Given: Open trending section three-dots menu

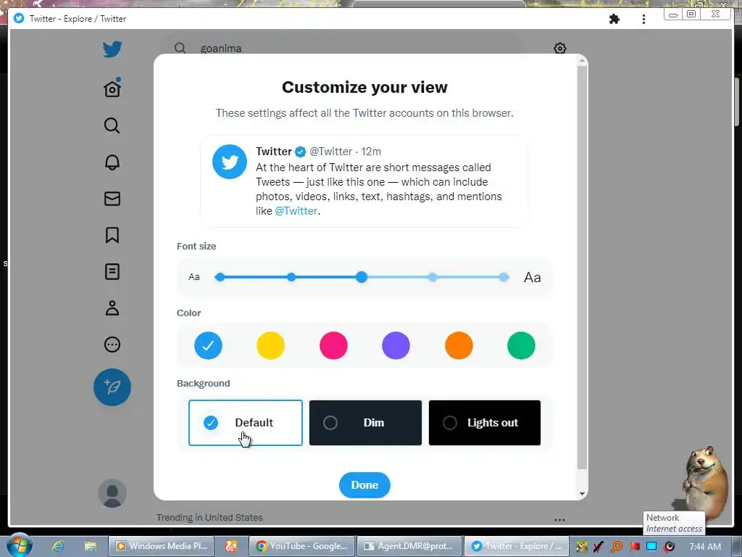Looking at the screenshot, I should (x=559, y=519).
